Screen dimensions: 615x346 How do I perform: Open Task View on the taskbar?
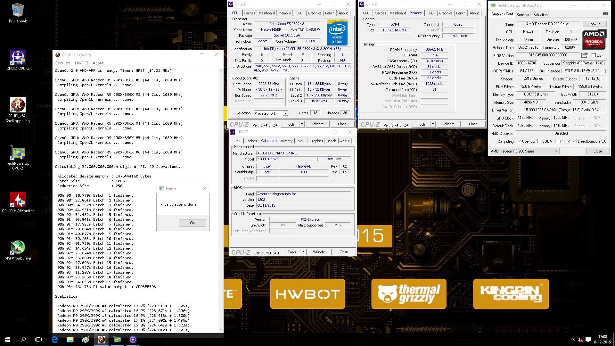(38, 340)
